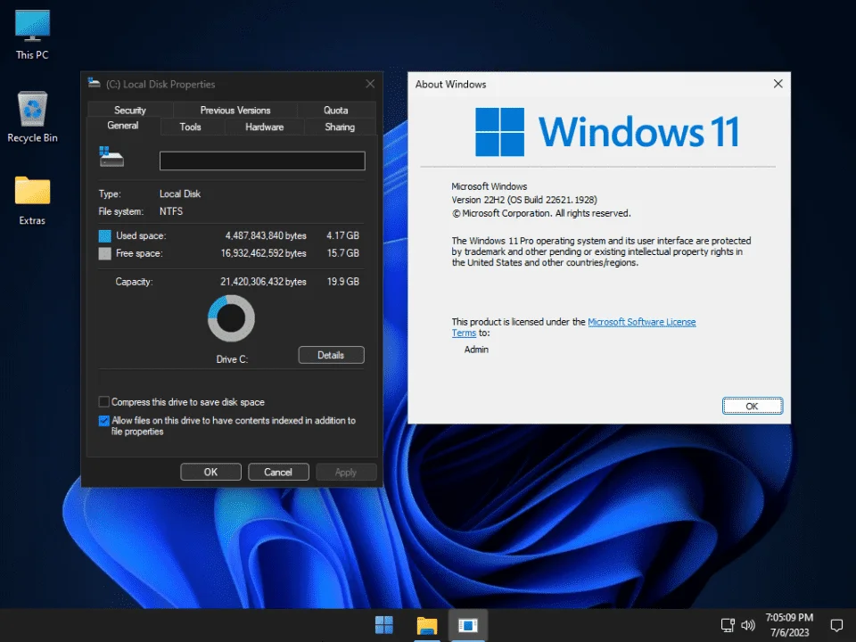Click the NTFS file system value
Viewport: 856px width, 642px height.
pos(171,211)
